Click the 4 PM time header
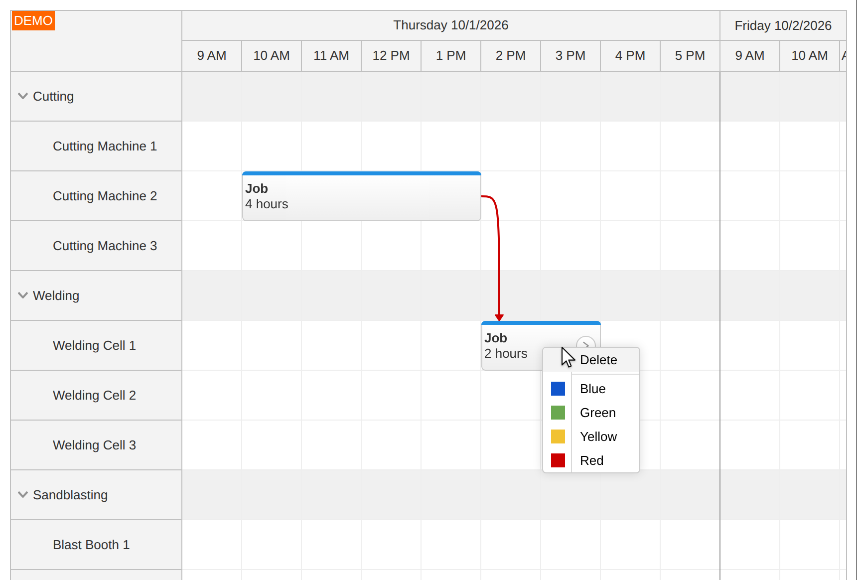Image resolution: width=857 pixels, height=580 pixels. click(630, 55)
